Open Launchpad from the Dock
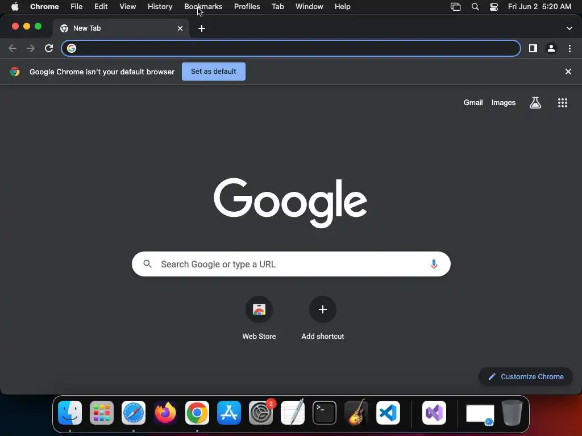This screenshot has width=582, height=436. pyautogui.click(x=102, y=413)
